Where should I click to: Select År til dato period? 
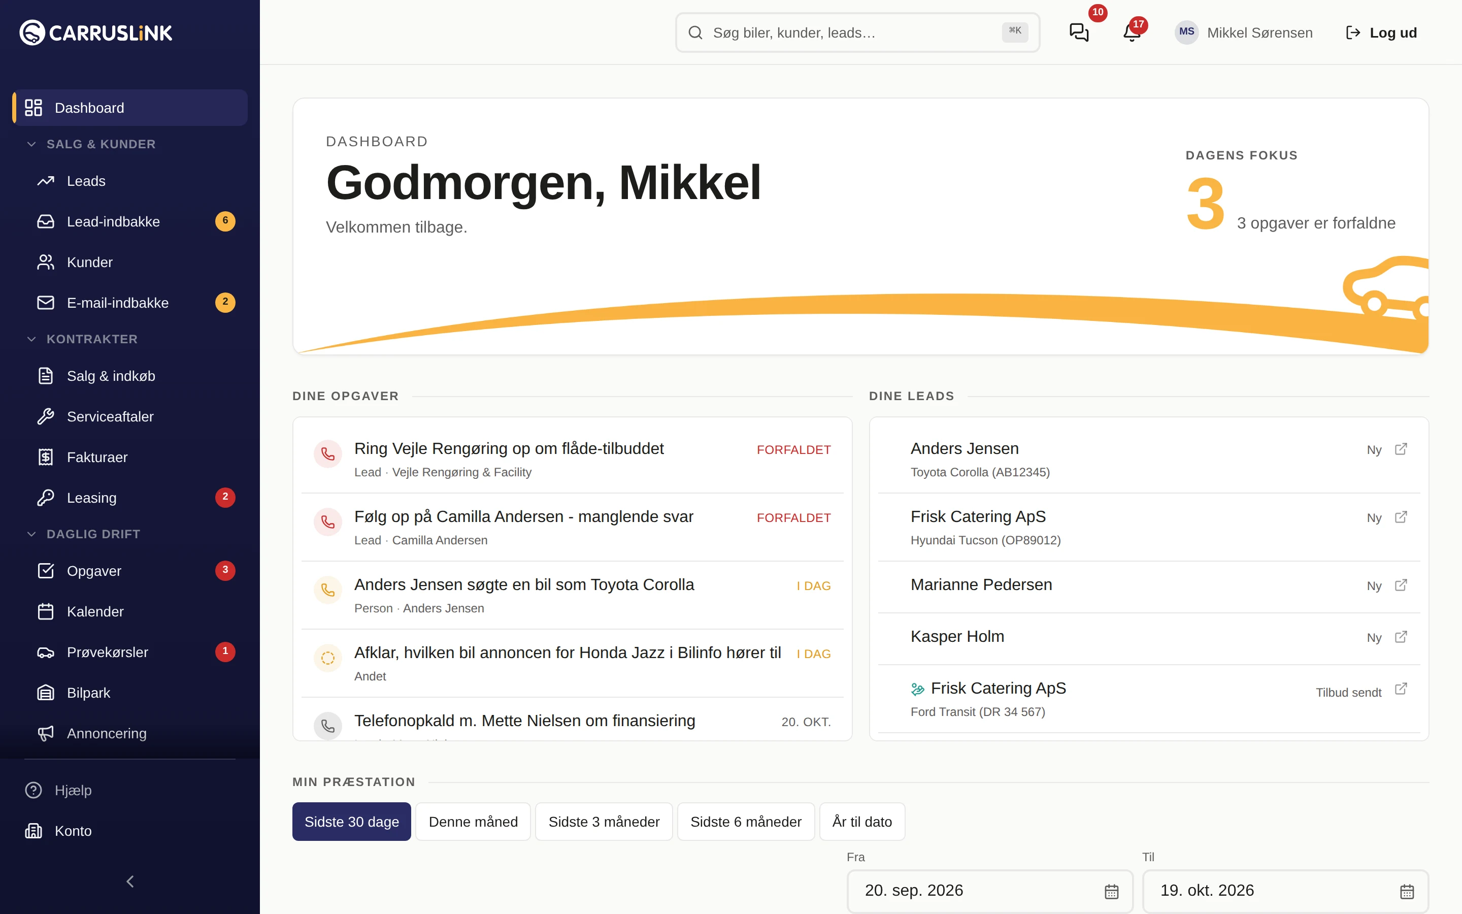point(862,822)
